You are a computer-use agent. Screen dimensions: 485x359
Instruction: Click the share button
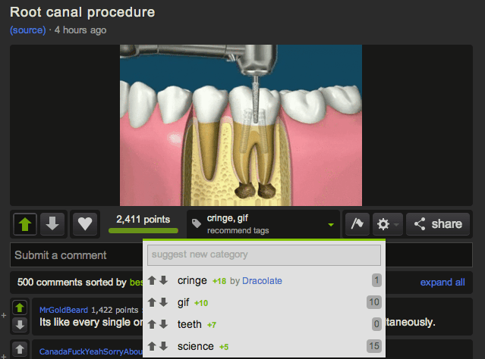(438, 224)
